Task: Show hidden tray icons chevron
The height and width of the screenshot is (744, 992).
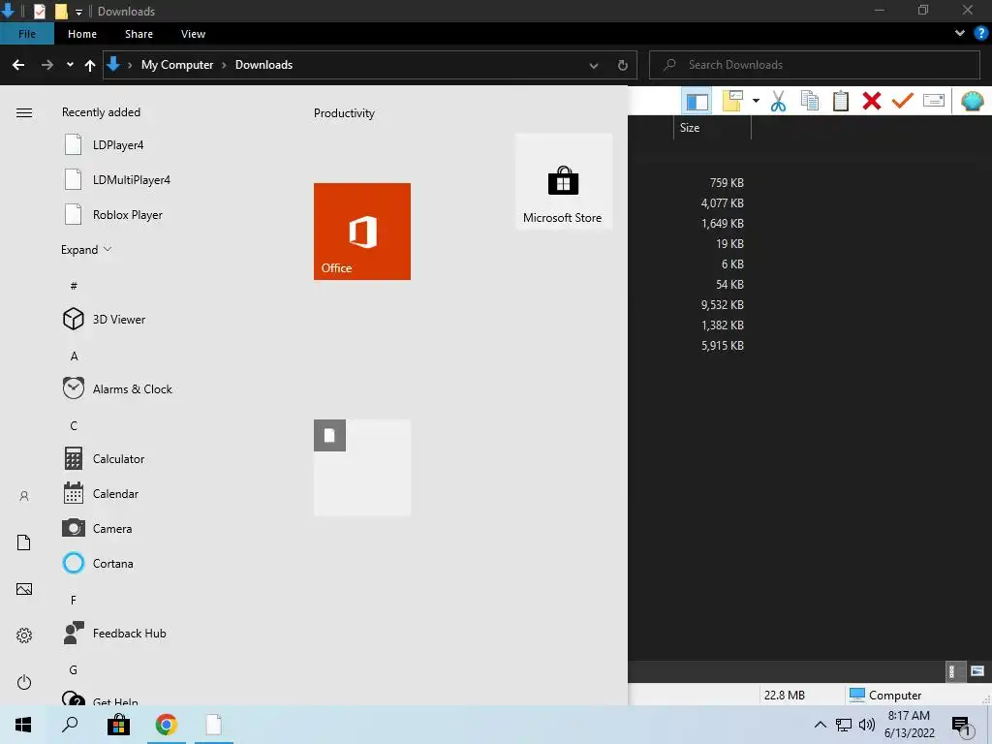Action: [x=820, y=725]
